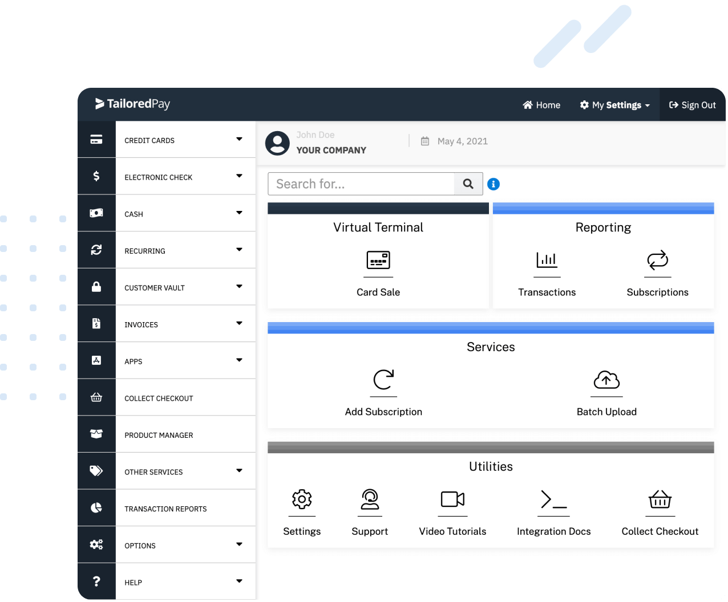Expand the Customer Vault menu arrow
This screenshot has width=728, height=602.
pos(239,287)
